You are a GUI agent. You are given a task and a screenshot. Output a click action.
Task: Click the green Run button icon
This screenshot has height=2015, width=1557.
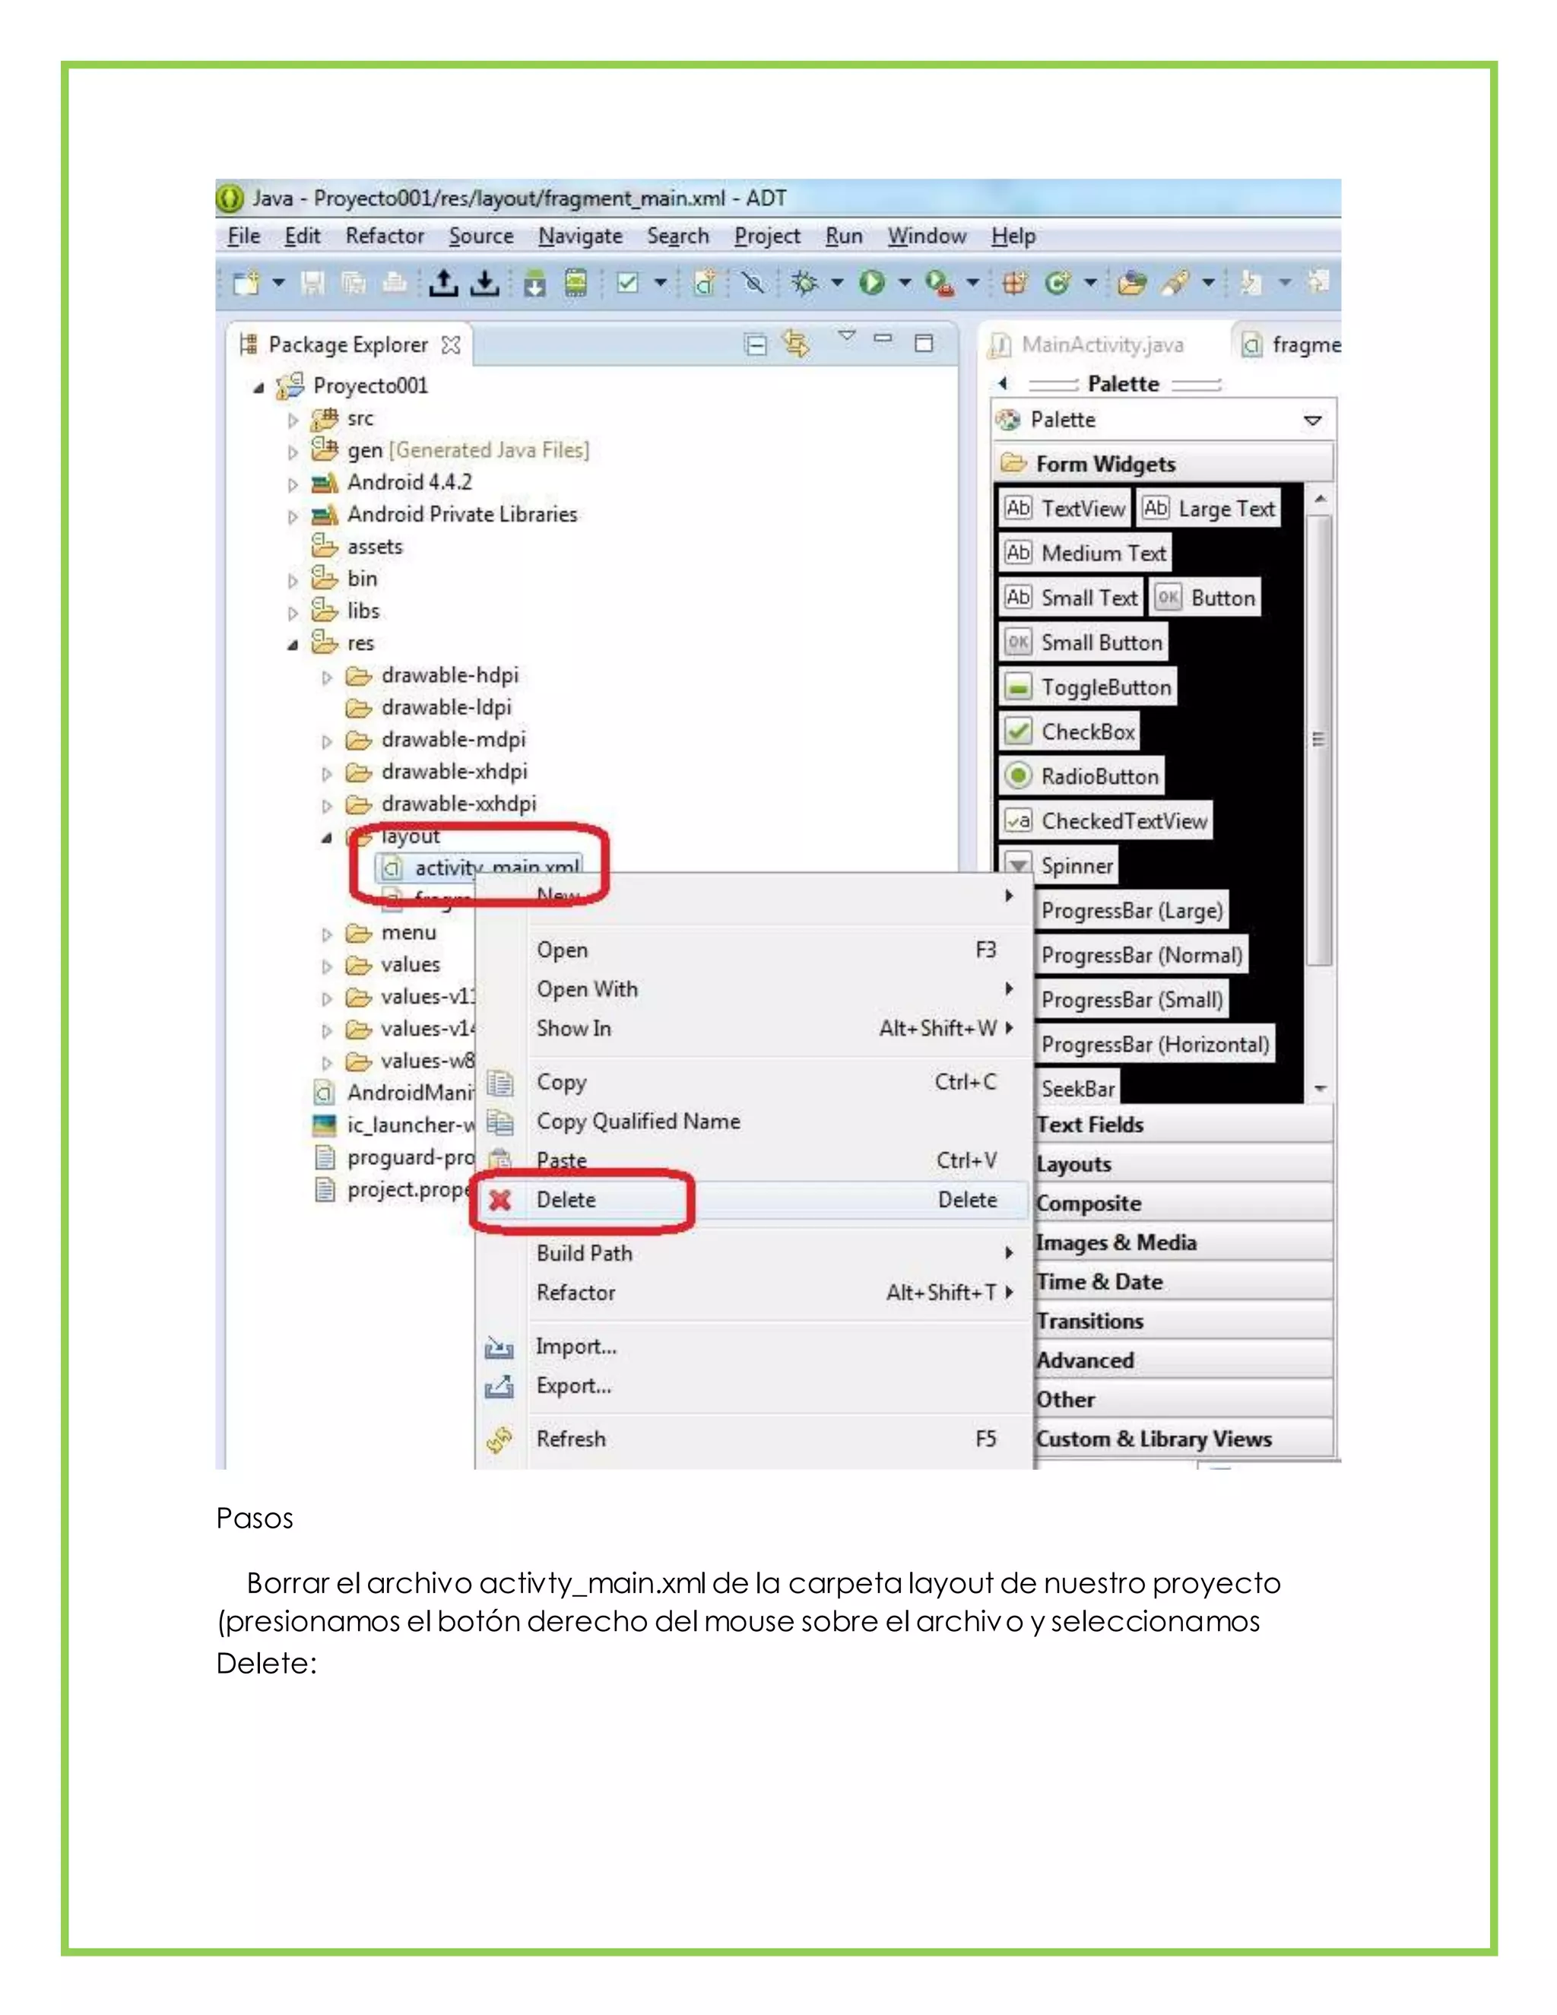click(872, 282)
